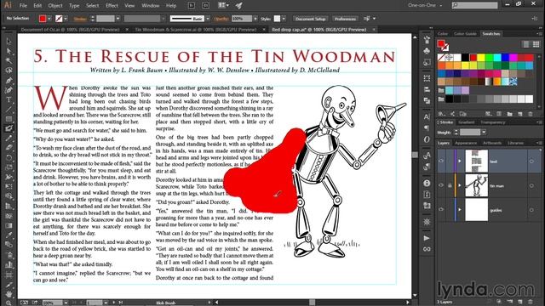Click the orange Stroke link label
This screenshot has height=306, width=545.
[80, 19]
